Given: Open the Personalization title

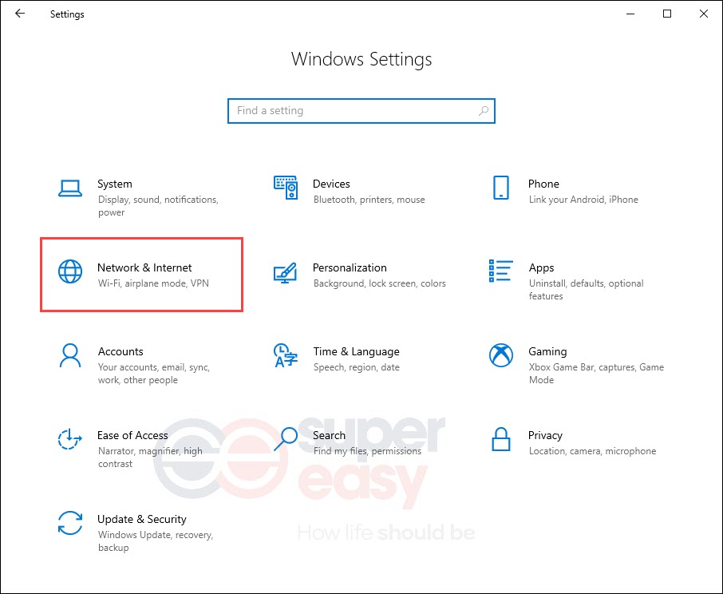Looking at the screenshot, I should pos(350,267).
